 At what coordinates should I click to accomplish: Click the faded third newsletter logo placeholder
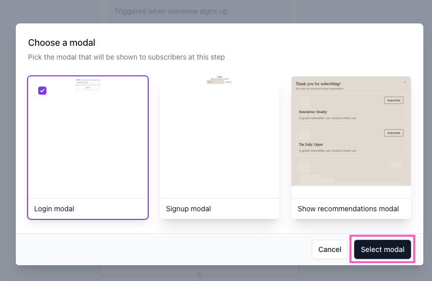(304, 167)
